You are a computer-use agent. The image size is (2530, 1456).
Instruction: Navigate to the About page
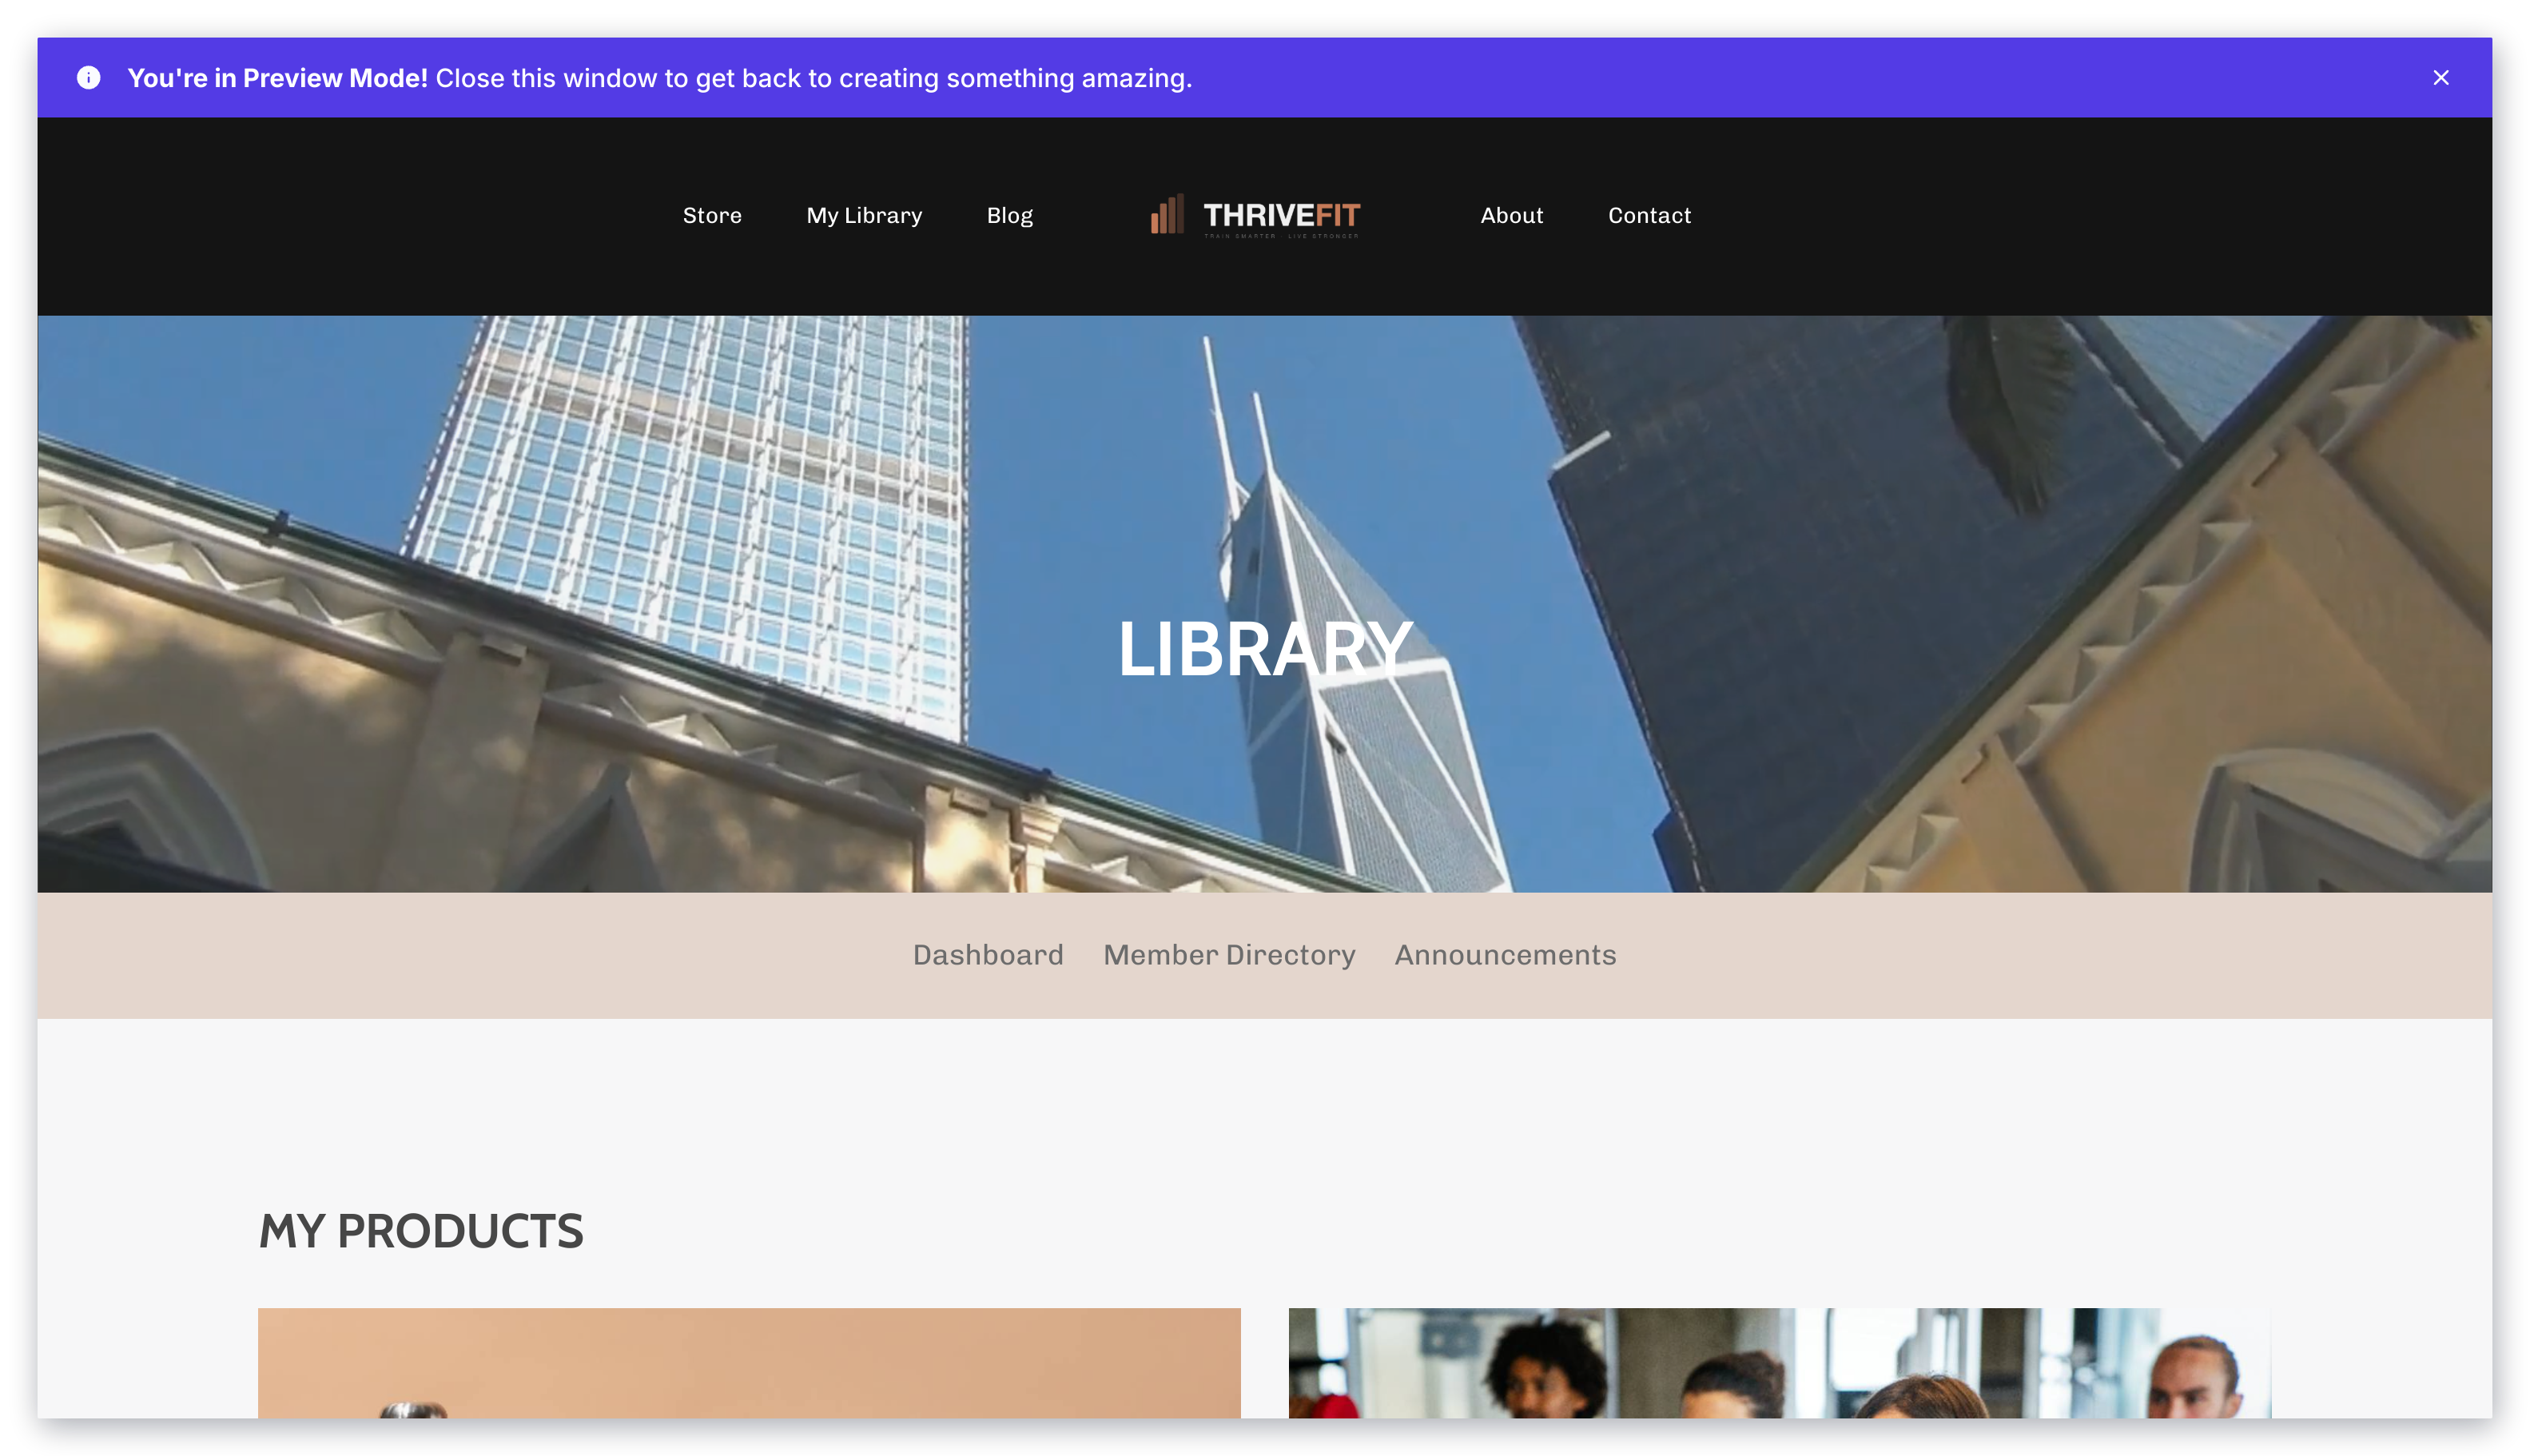1511,216
